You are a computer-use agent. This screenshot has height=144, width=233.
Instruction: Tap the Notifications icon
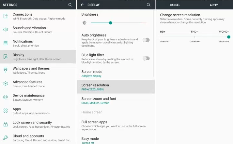(x=6, y=43)
